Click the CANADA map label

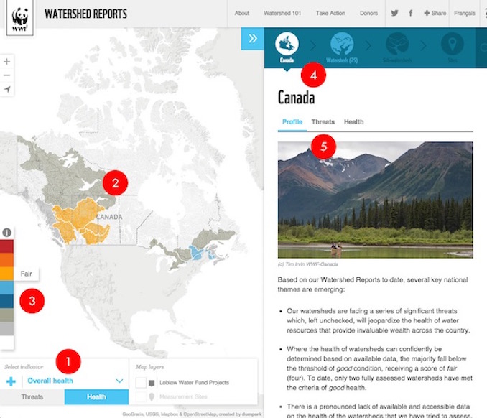[109, 217]
